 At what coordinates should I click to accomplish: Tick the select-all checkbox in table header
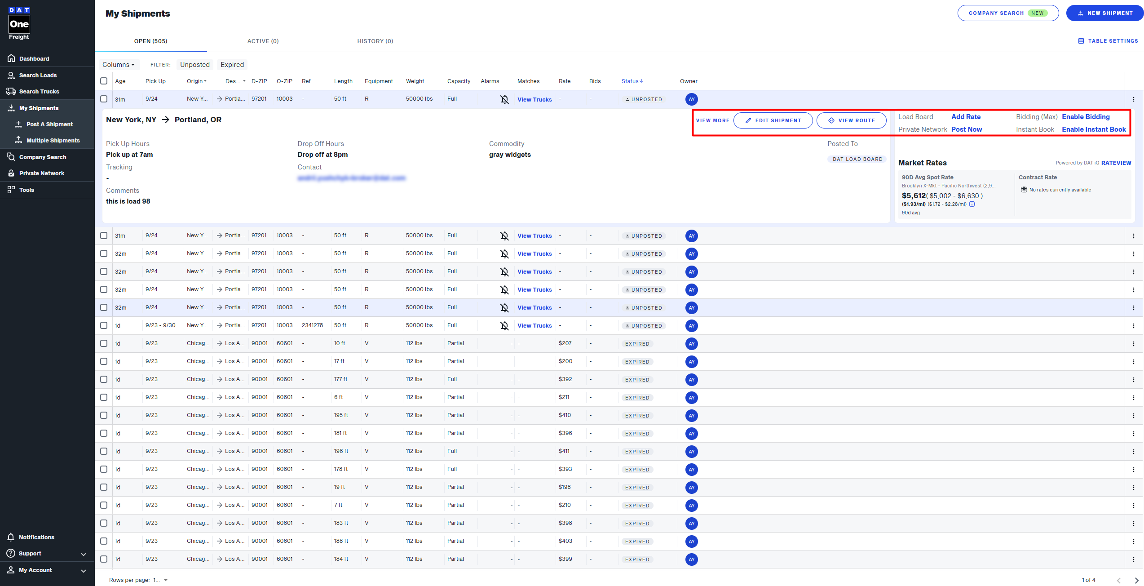coord(104,81)
